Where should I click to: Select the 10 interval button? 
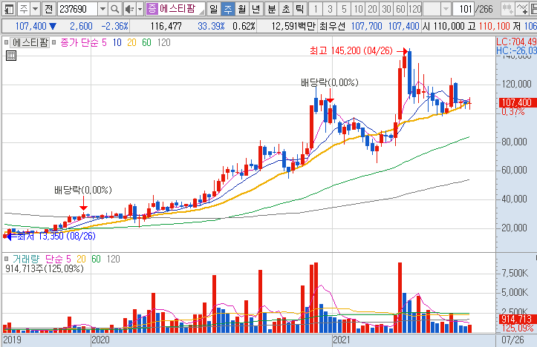click(357, 9)
